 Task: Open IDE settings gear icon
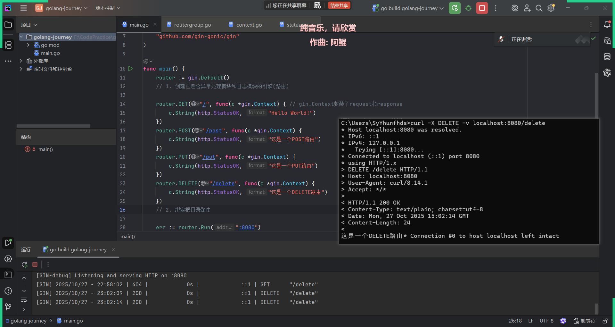tap(551, 8)
